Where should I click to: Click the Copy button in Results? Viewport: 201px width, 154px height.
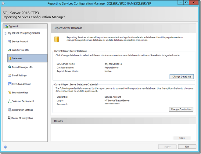pos(182,138)
